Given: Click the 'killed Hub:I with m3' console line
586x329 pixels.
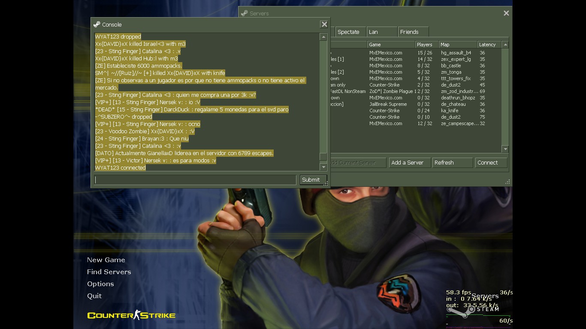Looking at the screenshot, I should click(136, 59).
